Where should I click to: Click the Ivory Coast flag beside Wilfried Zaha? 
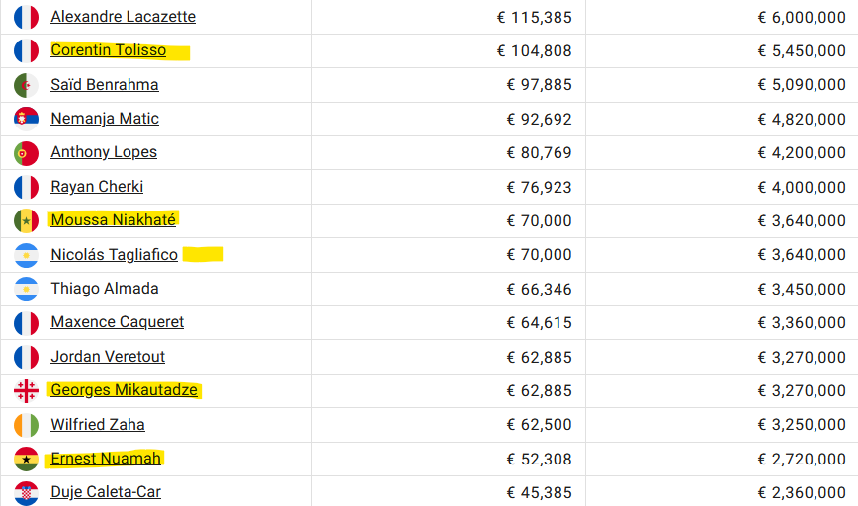pos(26,425)
